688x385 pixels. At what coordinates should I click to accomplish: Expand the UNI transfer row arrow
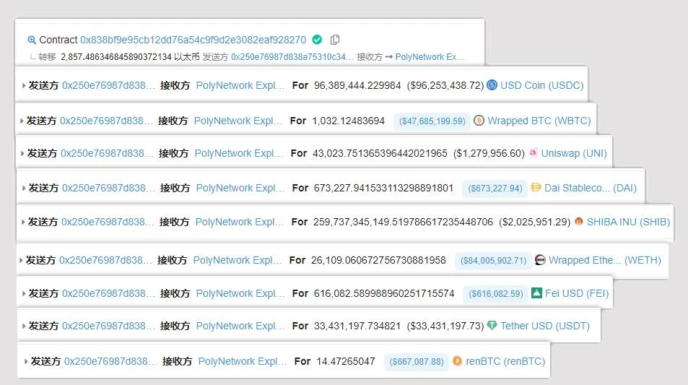(x=22, y=153)
